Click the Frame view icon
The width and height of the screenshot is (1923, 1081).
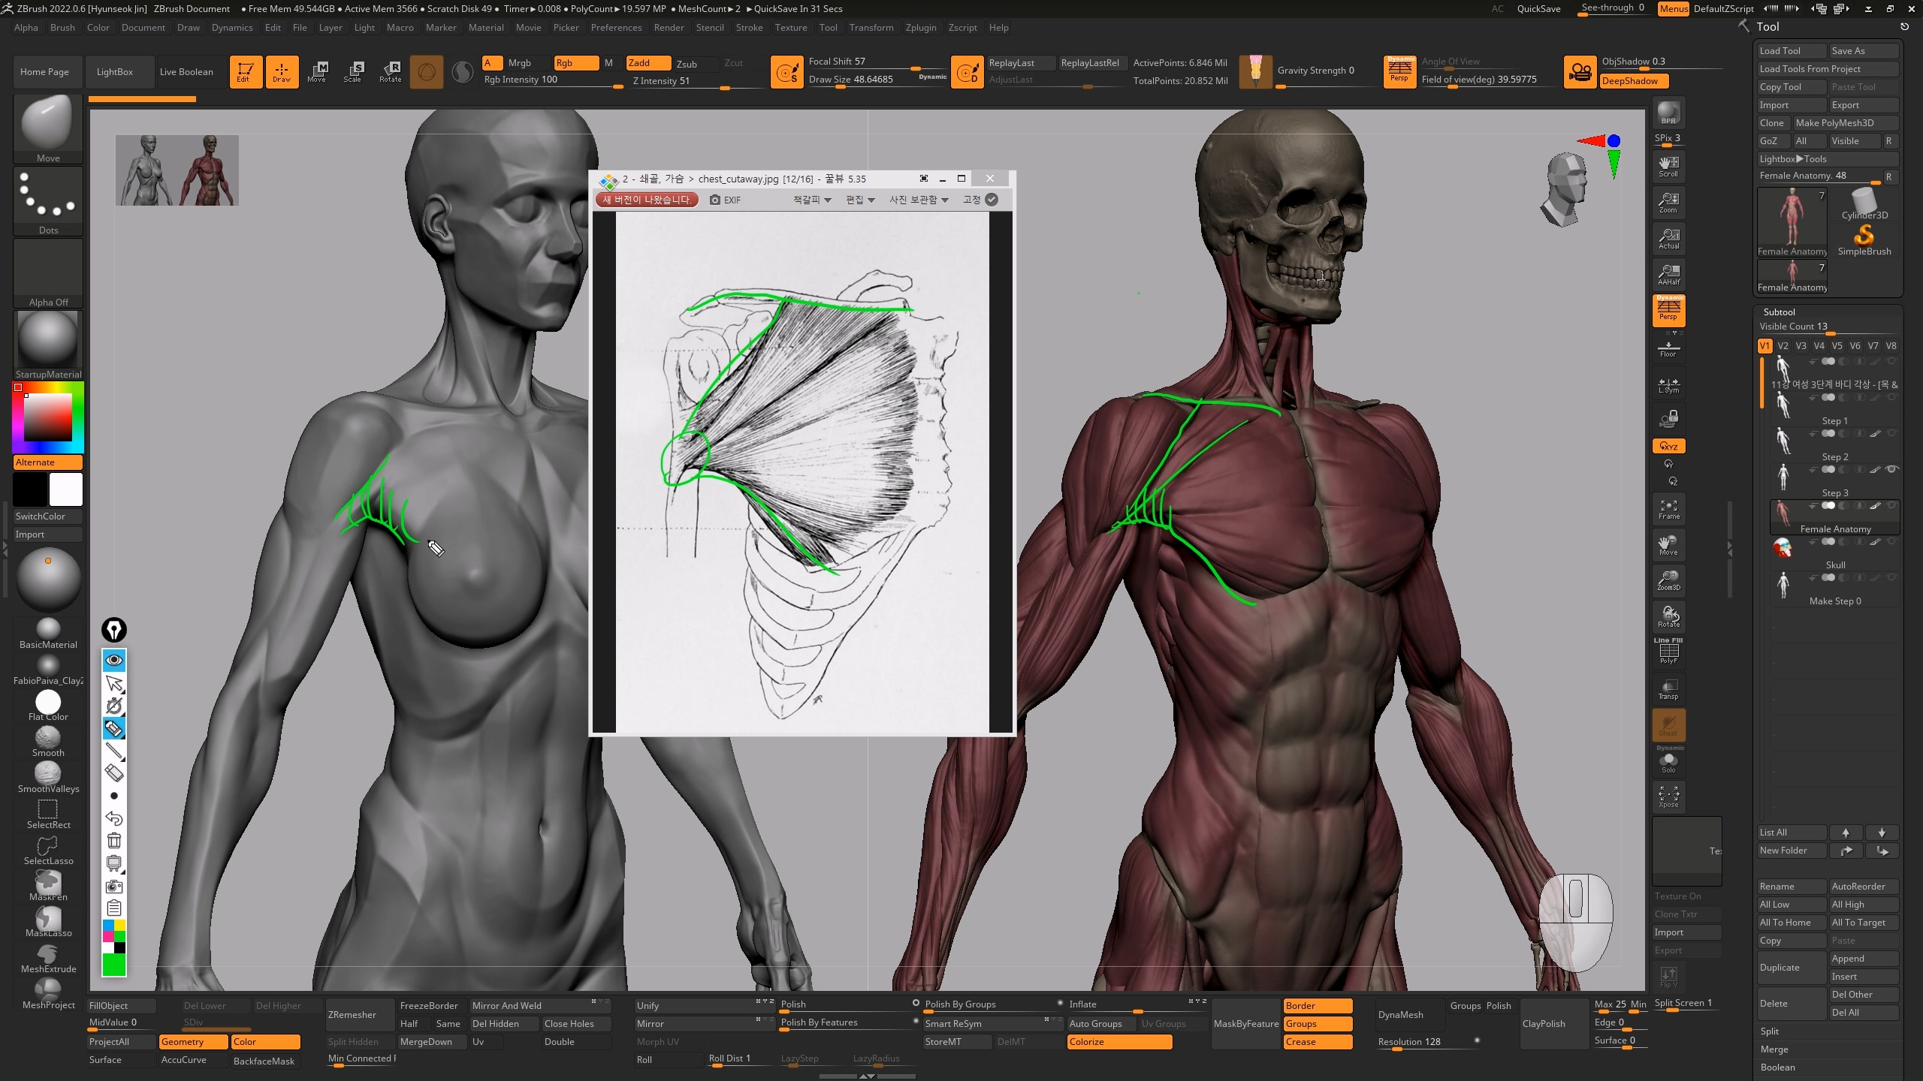point(1668,509)
